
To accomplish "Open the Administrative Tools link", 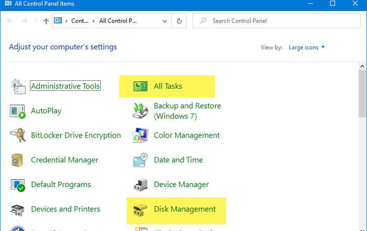I will coord(66,86).
